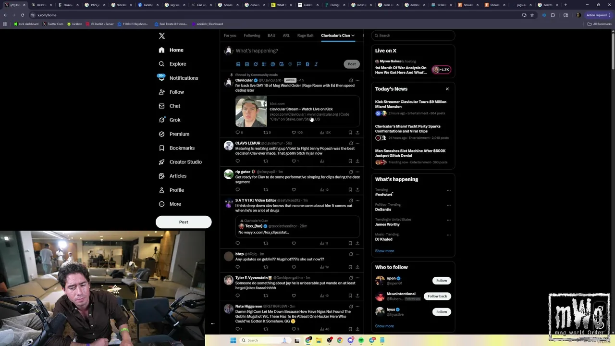Follow back Mr.unintentional
This screenshot has height=346, width=615.
pos(437,296)
